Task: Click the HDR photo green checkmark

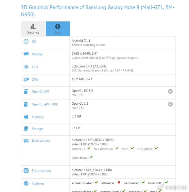Action: click(156, 148)
